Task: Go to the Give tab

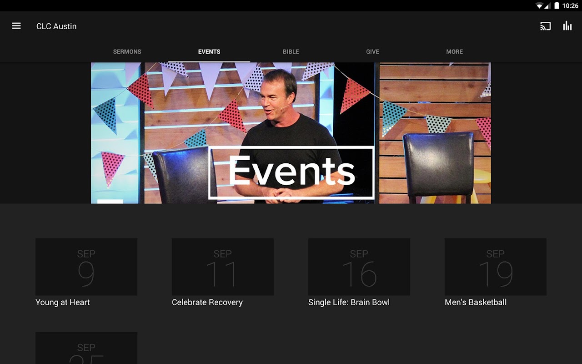Action: [x=373, y=52]
